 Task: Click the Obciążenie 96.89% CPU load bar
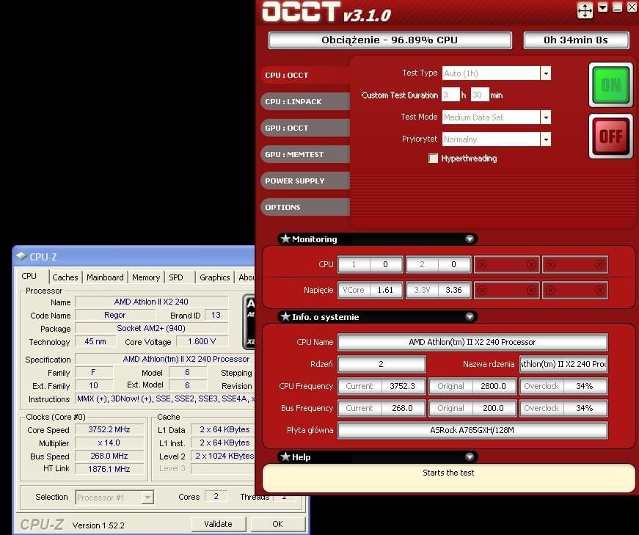(390, 40)
